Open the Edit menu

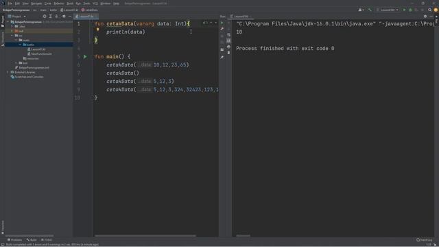click(17, 3)
